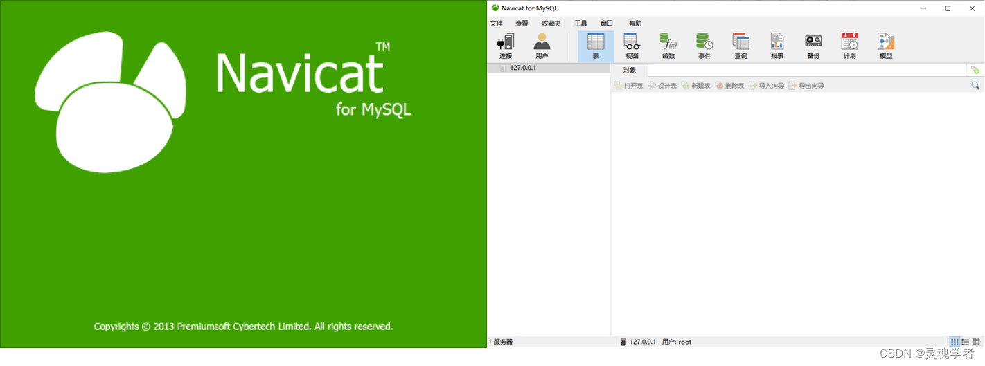Click the Navicat logo icon in title bar
This screenshot has width=985, height=366.
point(495,8)
